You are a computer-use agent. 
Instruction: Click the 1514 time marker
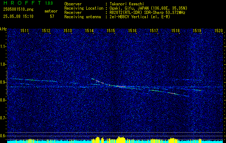[89, 30]
